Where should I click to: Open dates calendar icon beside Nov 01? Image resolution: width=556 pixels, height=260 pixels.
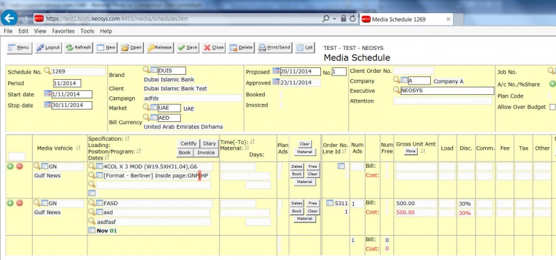pos(92,230)
